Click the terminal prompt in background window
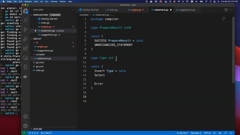This screenshot has height=135, width=240. [x=10, y=113]
